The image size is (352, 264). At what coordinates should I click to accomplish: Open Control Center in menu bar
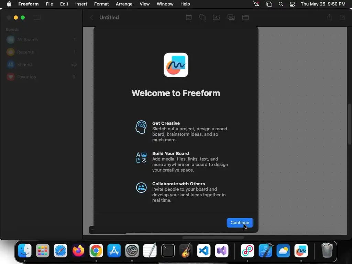point(292,4)
